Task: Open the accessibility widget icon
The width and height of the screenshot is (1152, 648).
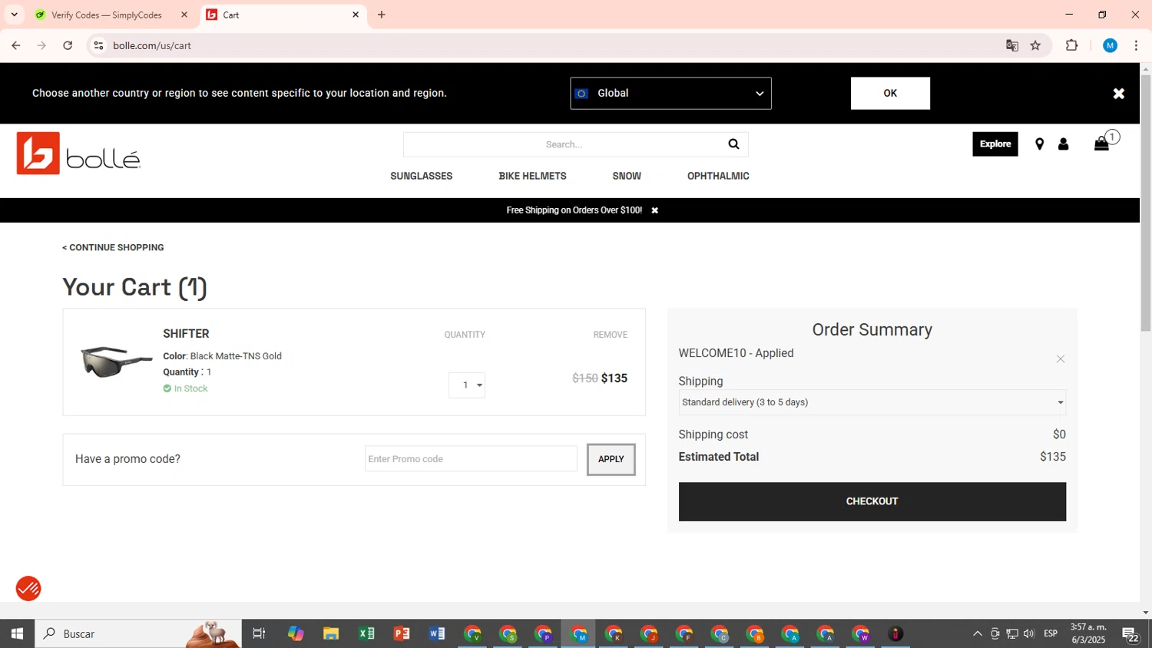Action: [x=28, y=589]
